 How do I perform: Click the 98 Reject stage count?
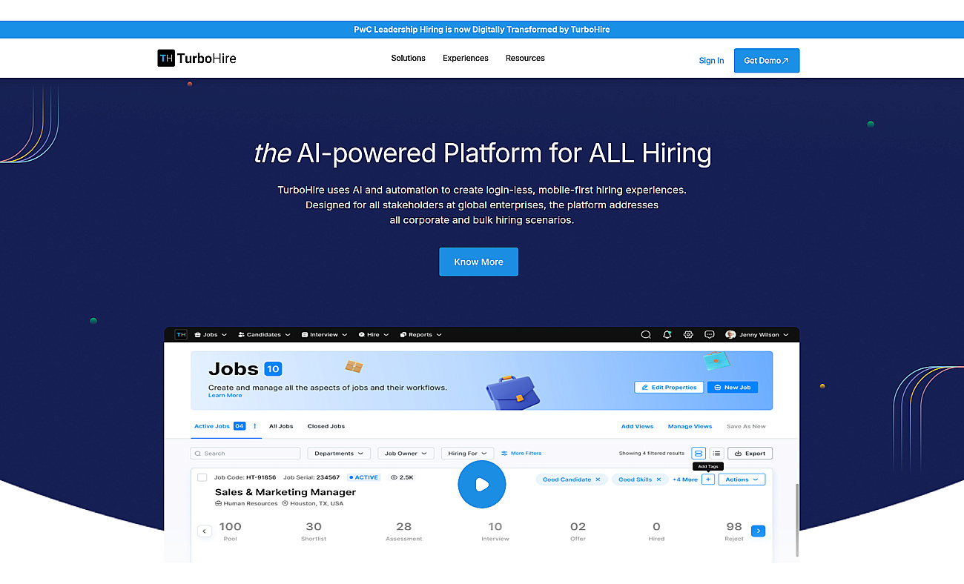[x=734, y=531]
